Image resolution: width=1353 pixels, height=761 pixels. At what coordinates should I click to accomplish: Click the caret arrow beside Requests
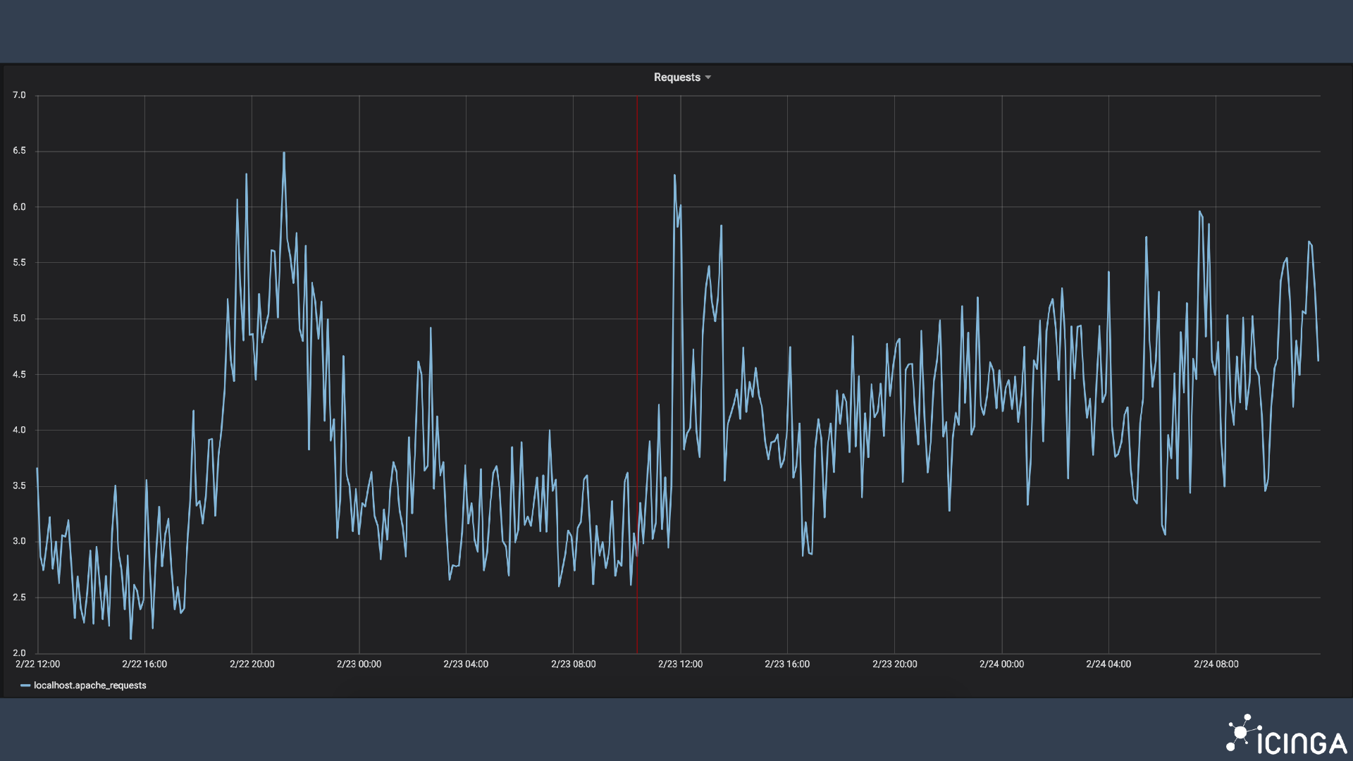click(708, 78)
